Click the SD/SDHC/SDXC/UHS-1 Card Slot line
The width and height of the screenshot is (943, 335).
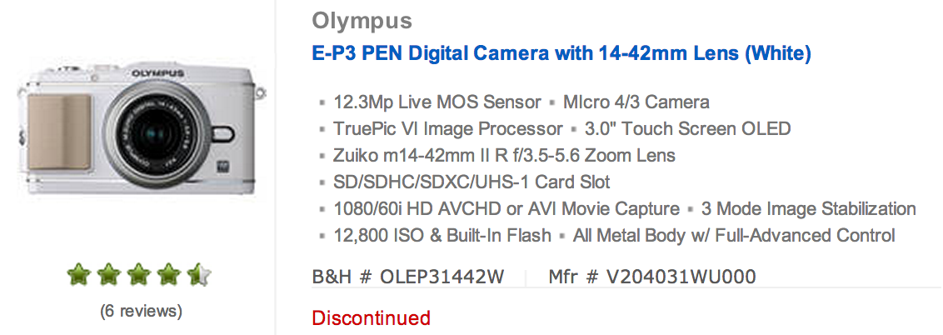pyautogui.click(x=471, y=182)
